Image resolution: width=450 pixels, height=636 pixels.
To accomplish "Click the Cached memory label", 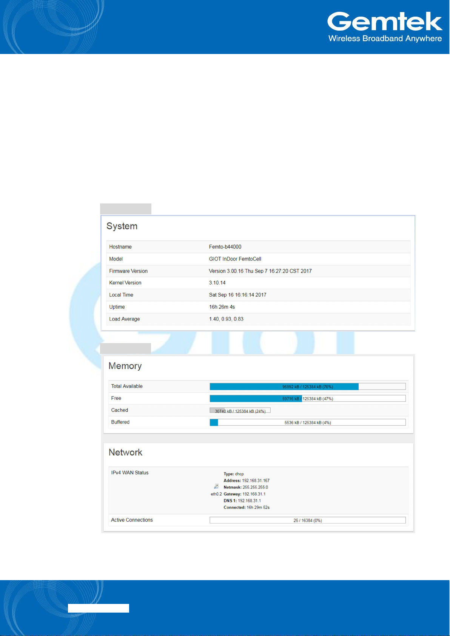I will tap(120, 410).
